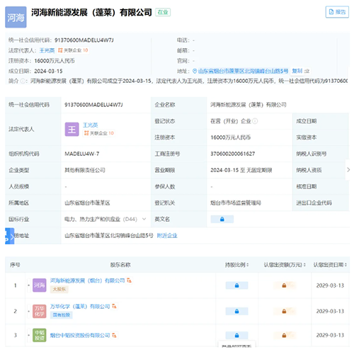Click the info icon next to 简介
This screenshot has width=354, height=357.
tap(23, 81)
